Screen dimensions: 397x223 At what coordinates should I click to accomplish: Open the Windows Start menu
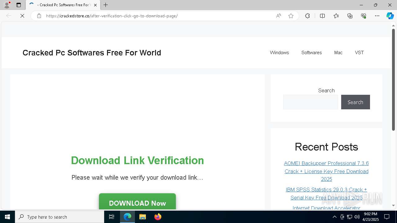(x=7, y=217)
